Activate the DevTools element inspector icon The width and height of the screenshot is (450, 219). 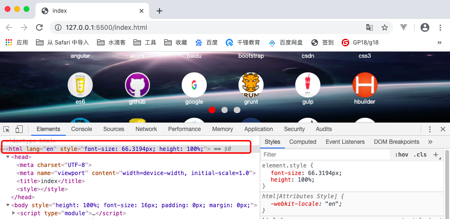[7, 129]
